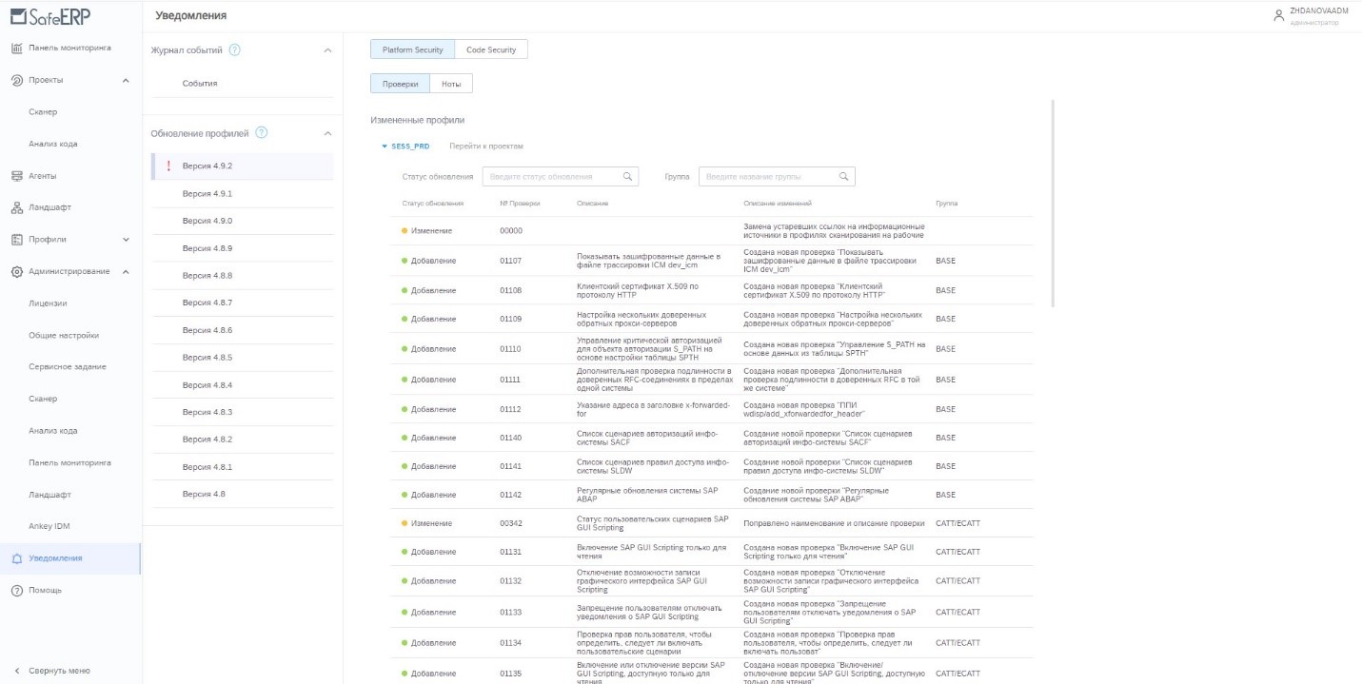Click check number 01107 in the table
This screenshot has height=684, width=1362.
[511, 260]
